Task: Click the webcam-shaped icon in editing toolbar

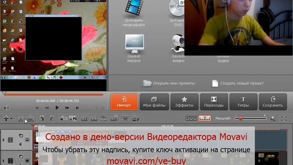Action: (125, 118)
